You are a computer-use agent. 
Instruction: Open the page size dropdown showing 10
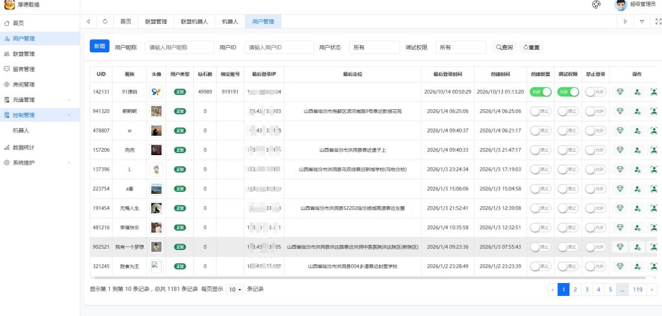click(x=235, y=290)
